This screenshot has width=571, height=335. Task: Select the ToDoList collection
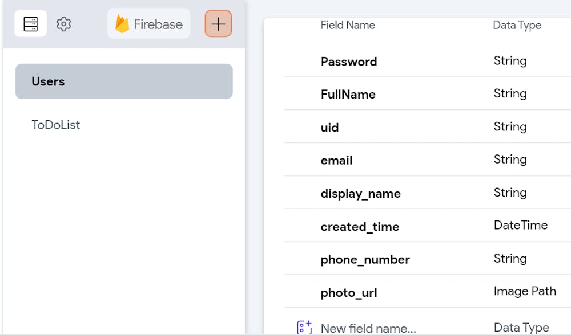[56, 125]
